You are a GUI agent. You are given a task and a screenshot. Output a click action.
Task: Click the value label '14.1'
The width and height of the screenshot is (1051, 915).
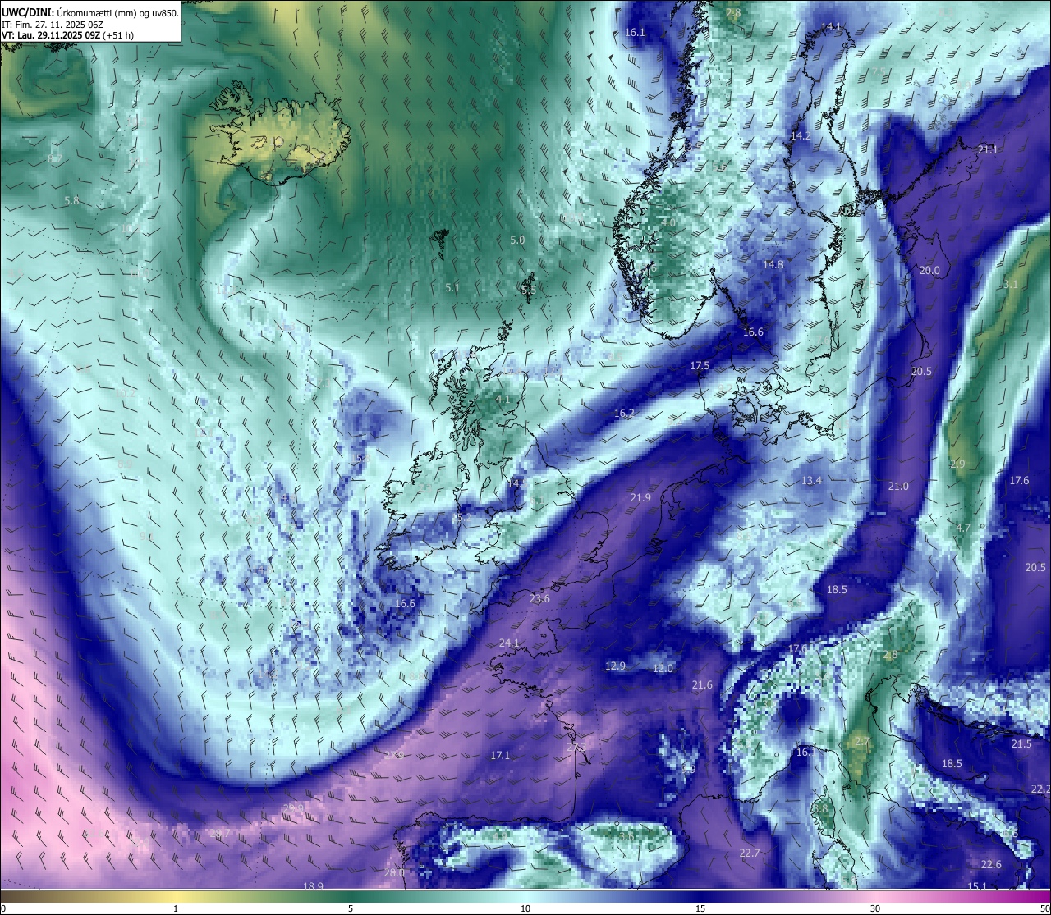[831, 27]
